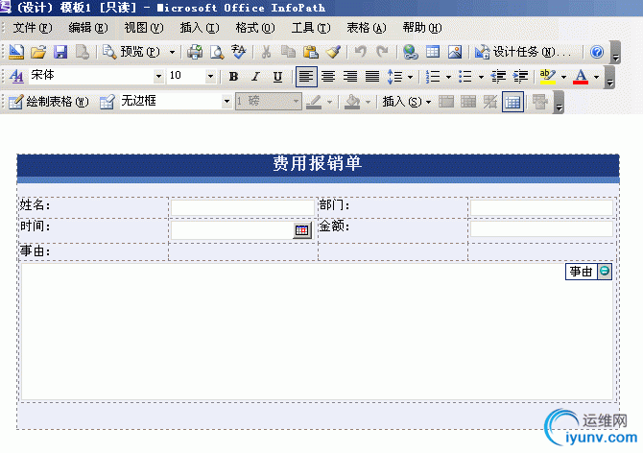This screenshot has width=643, height=453.
Task: Apply numbered list formatting
Action: coord(433,77)
